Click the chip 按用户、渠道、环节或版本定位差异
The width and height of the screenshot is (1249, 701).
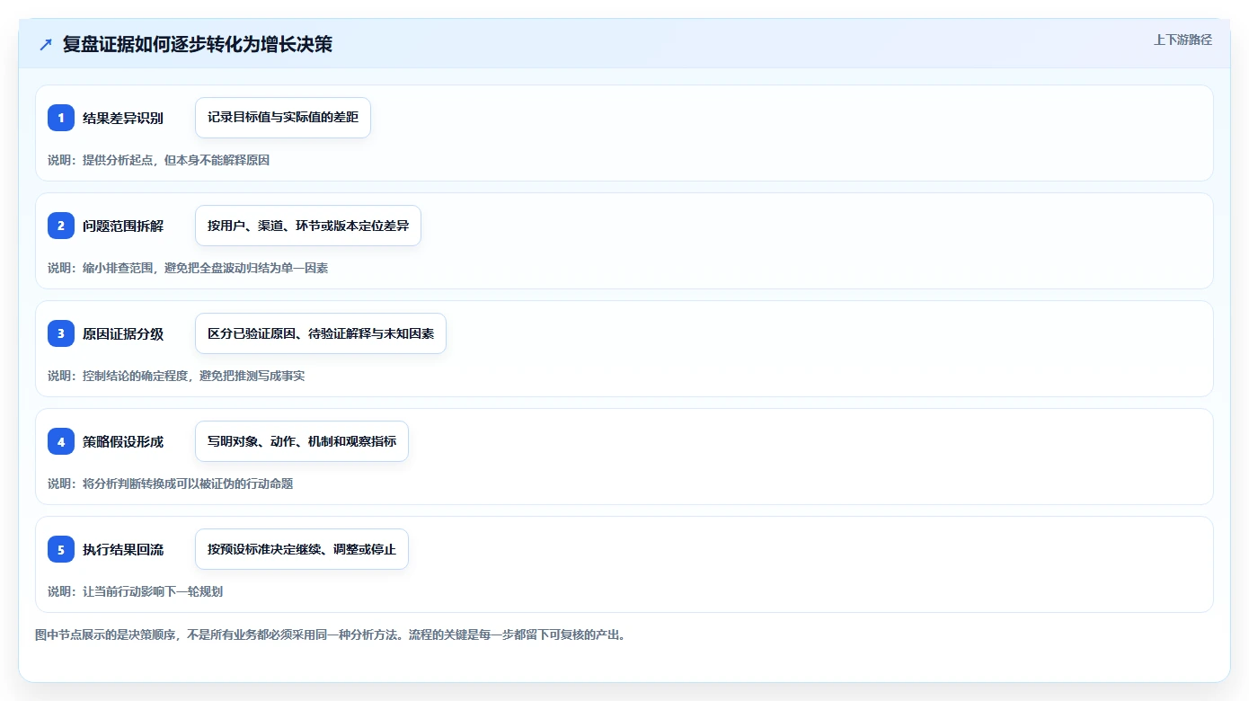[x=308, y=226]
